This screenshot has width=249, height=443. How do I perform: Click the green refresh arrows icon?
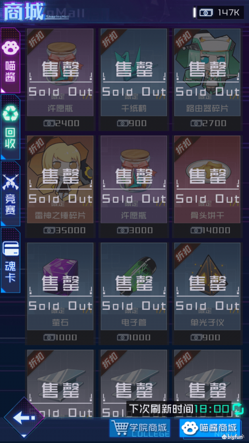(238, 409)
